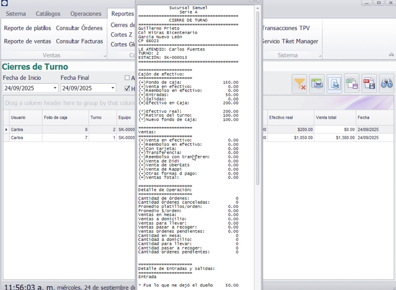Clear filters with the funnel icon
Screen dimensions: 396x290
[300, 84]
